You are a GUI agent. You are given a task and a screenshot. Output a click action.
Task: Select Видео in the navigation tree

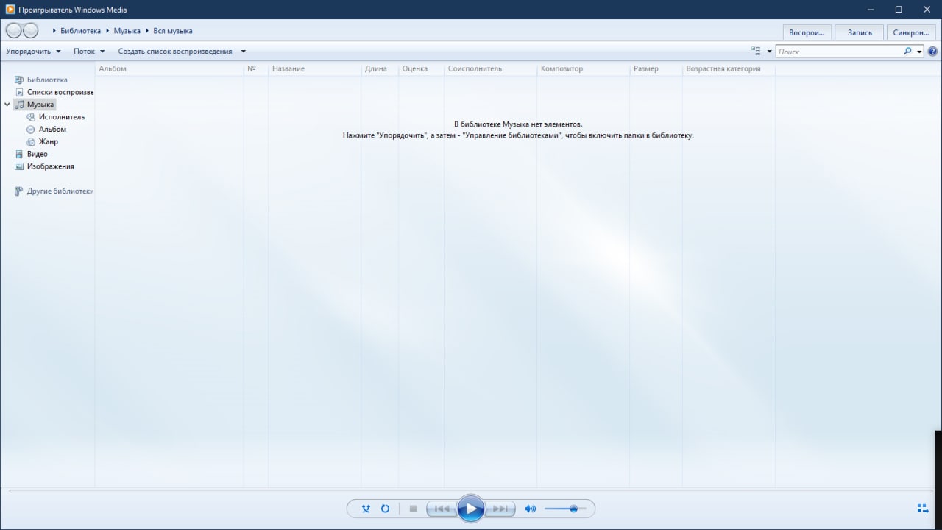38,154
